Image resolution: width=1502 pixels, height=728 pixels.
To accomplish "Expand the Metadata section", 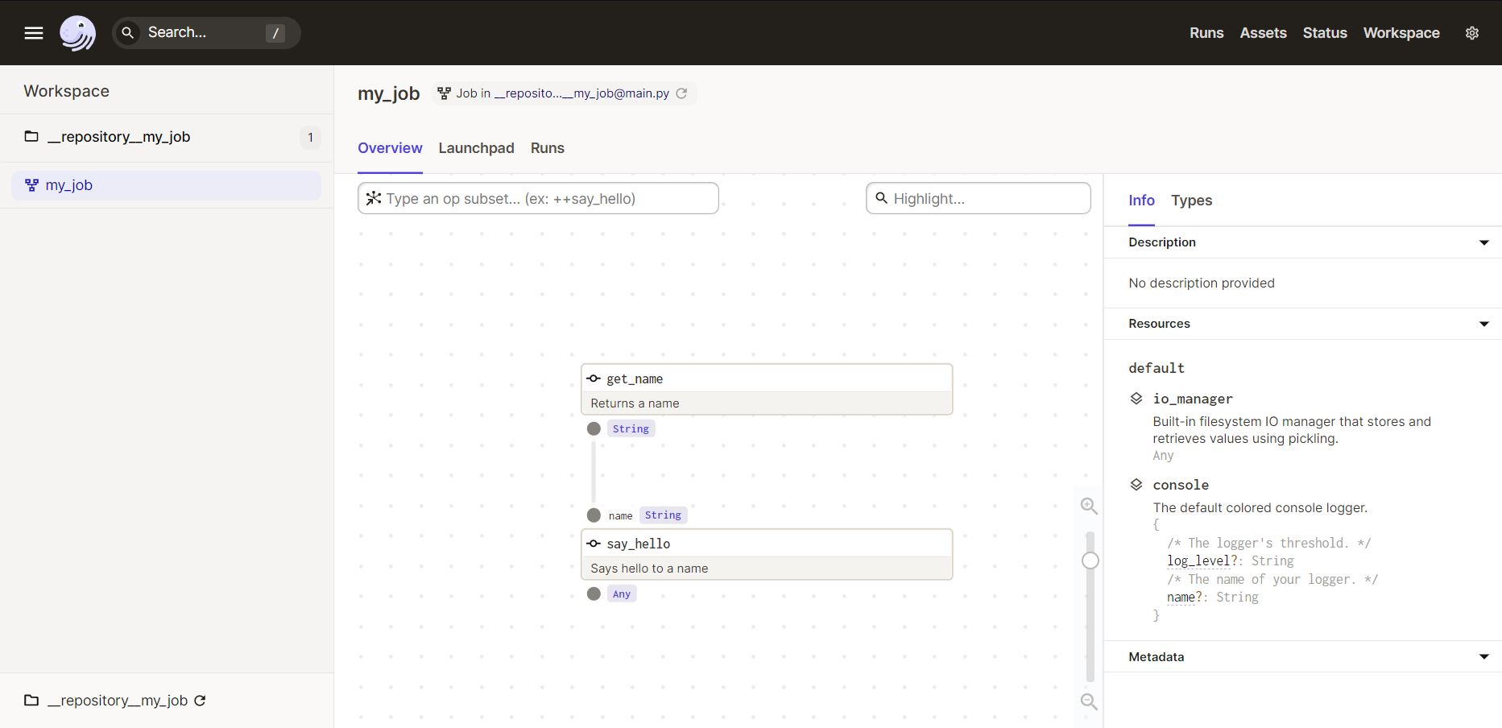I will (1483, 657).
